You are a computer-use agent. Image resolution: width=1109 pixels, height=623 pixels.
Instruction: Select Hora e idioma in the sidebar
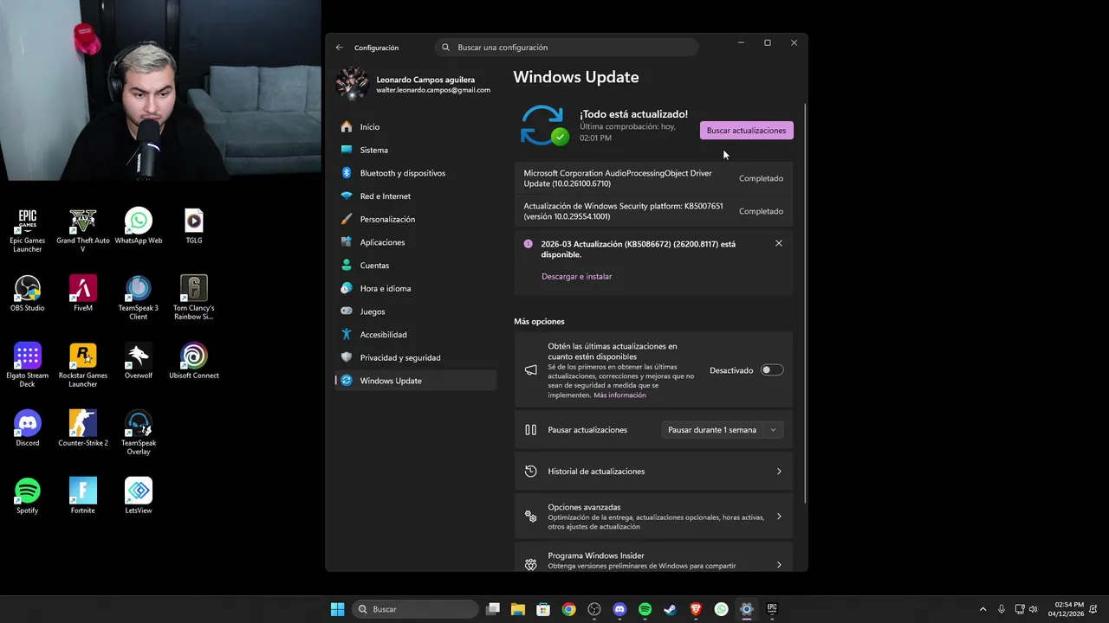tap(416, 288)
